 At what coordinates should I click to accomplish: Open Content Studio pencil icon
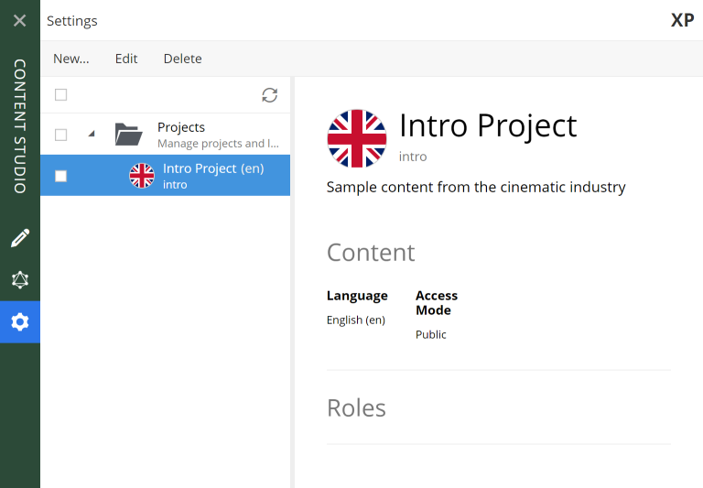click(x=19, y=238)
